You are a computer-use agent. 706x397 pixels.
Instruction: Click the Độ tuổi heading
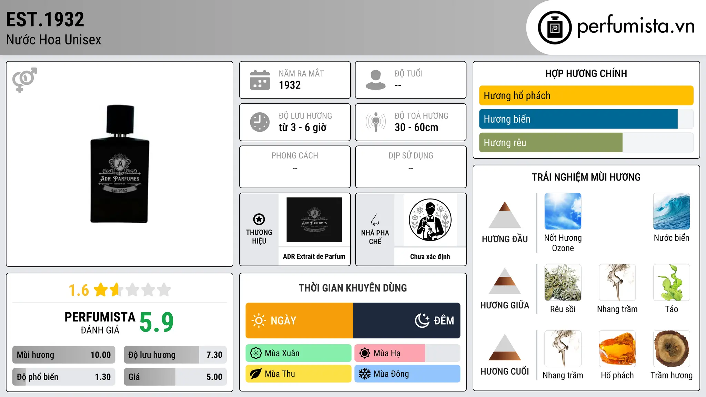point(409,73)
